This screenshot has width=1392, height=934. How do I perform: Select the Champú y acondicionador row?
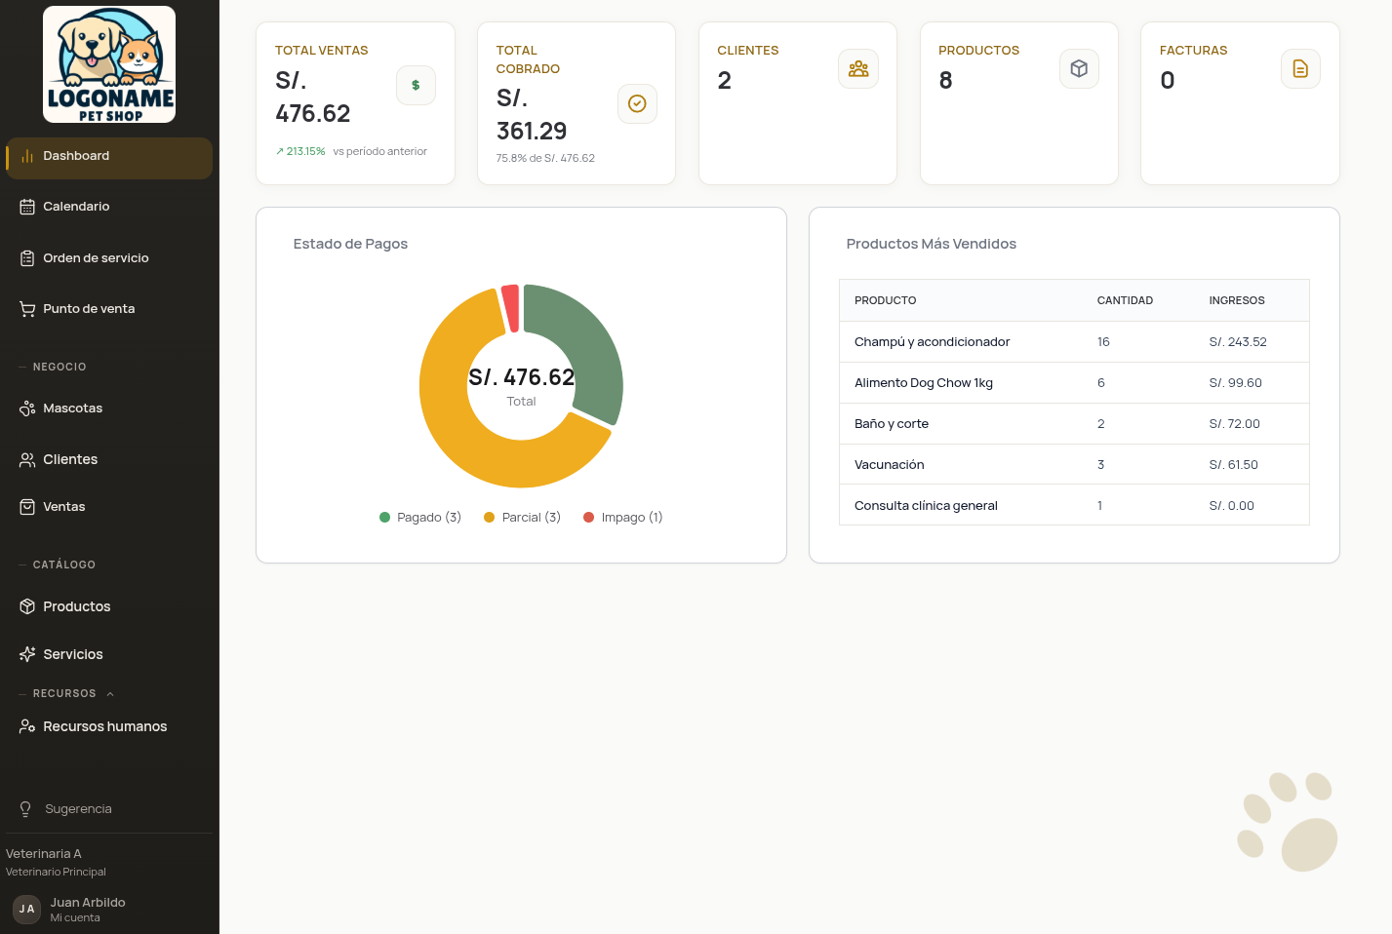click(x=1074, y=342)
